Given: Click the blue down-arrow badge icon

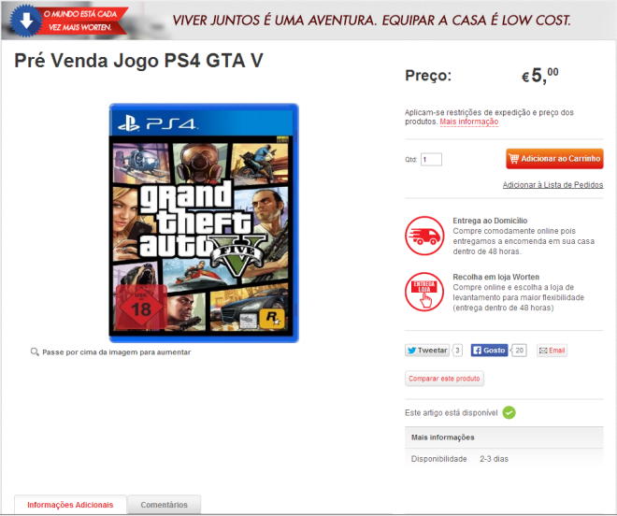Looking at the screenshot, I should coord(26,21).
